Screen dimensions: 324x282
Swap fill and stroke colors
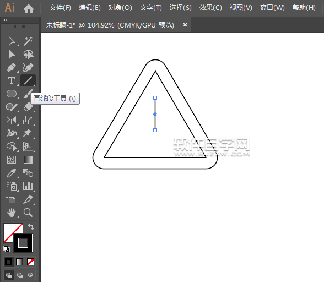point(31,226)
